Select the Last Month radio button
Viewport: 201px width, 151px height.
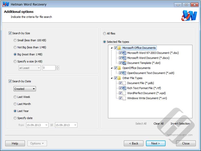click(15, 104)
